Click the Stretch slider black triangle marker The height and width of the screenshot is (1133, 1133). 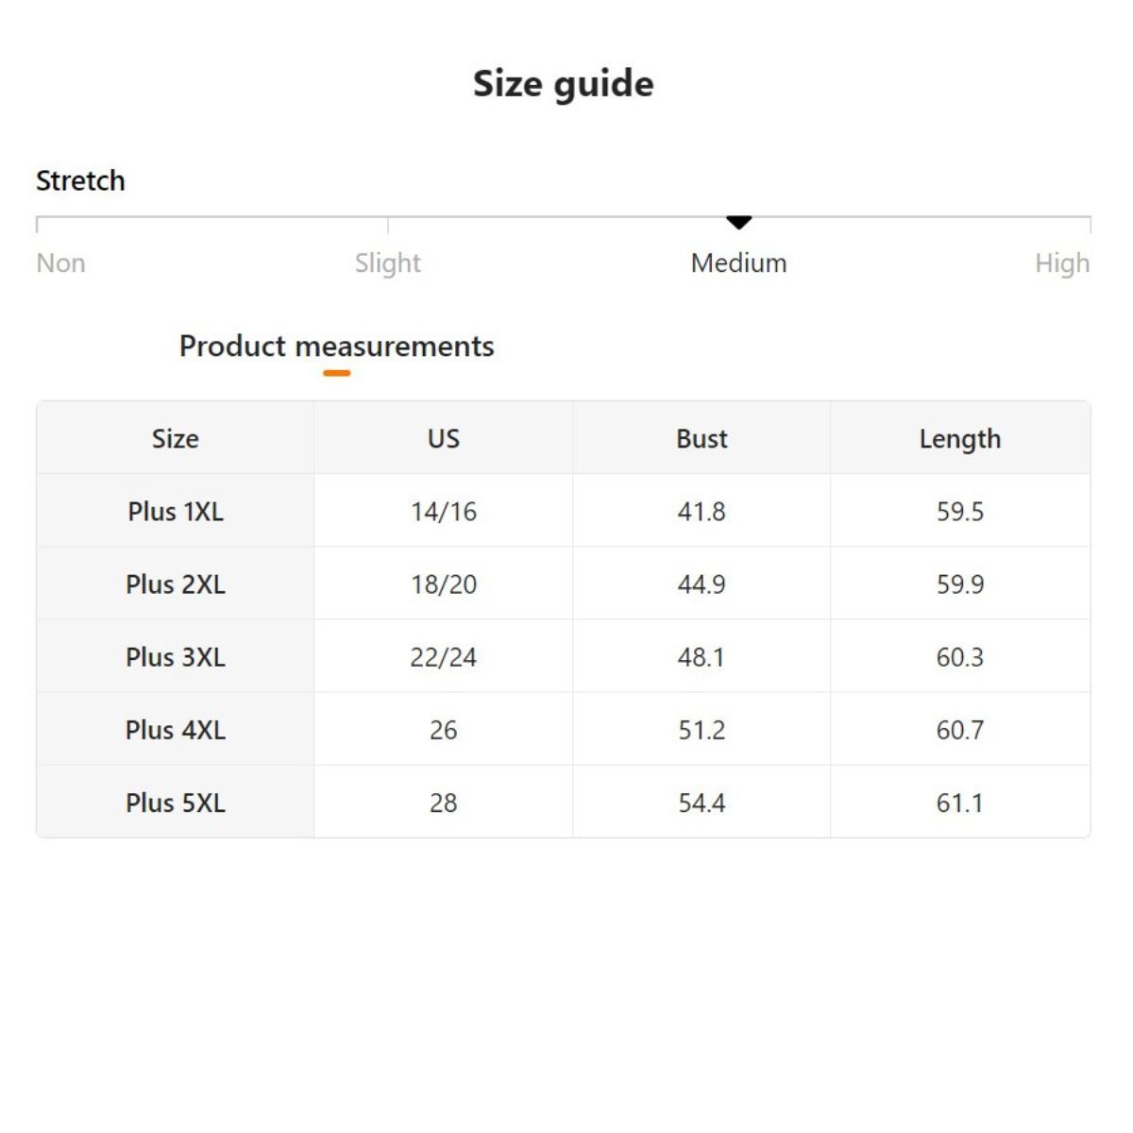[x=738, y=222]
